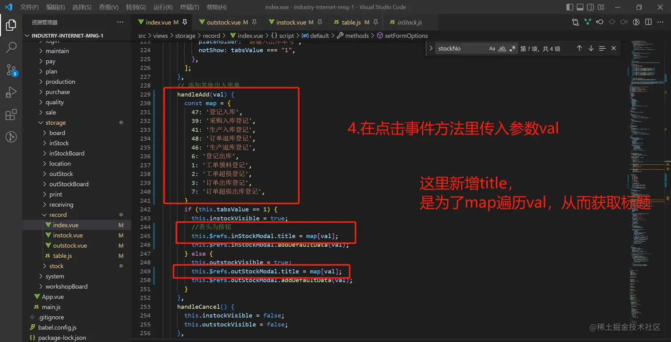This screenshot has width=671, height=342.
Task: Toggle Match Case in find widget
Action: (492, 48)
